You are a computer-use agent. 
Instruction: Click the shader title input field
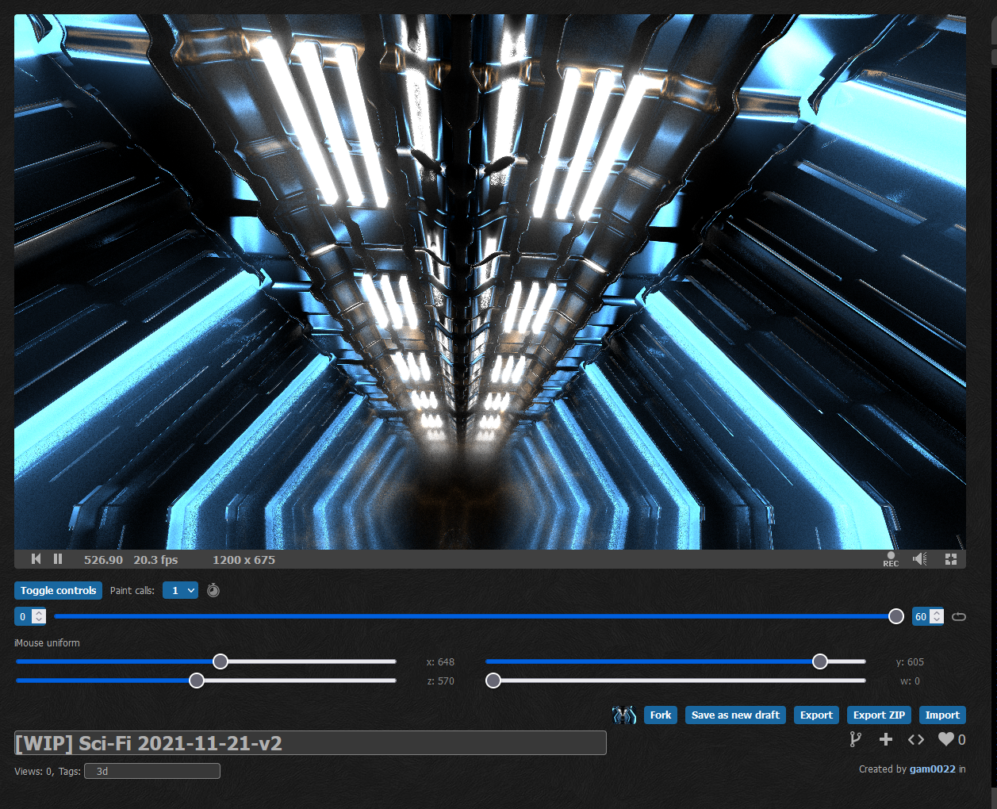pyautogui.click(x=310, y=743)
